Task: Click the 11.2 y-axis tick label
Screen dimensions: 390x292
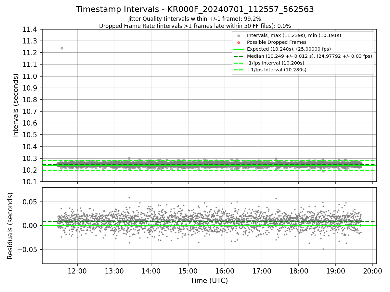Action: (31, 53)
